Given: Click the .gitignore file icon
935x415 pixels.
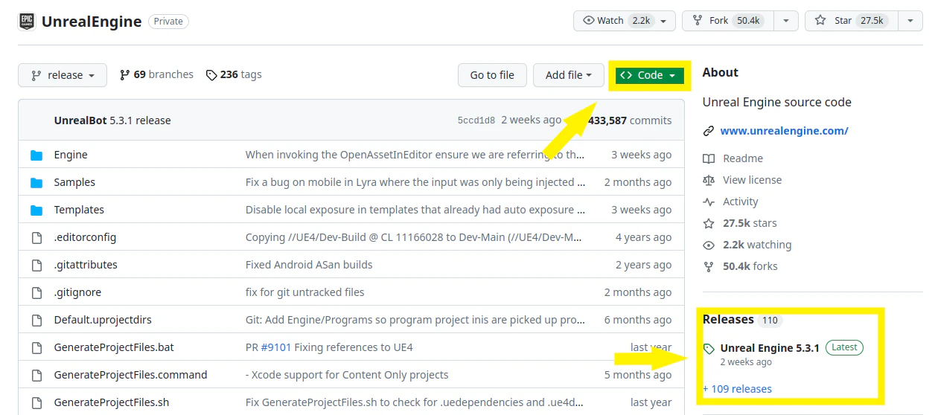Looking at the screenshot, I should tap(36, 292).
